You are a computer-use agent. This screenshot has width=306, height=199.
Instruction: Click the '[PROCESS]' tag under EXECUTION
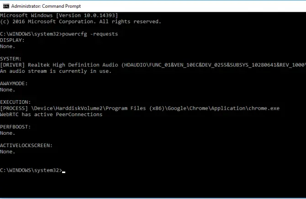pyautogui.click(x=14, y=108)
